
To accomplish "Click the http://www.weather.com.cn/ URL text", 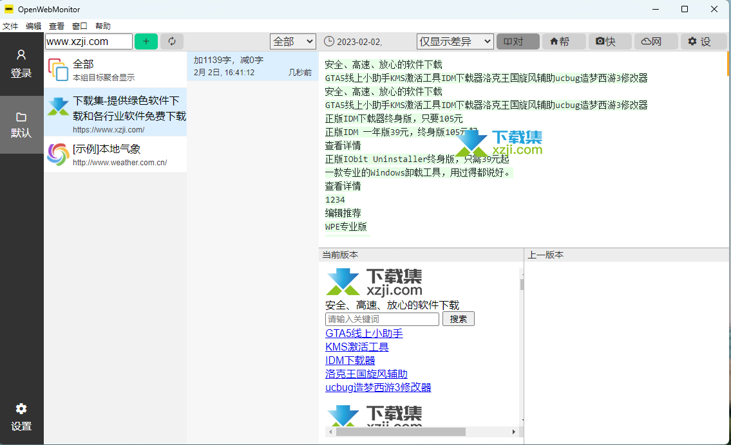I will point(120,163).
